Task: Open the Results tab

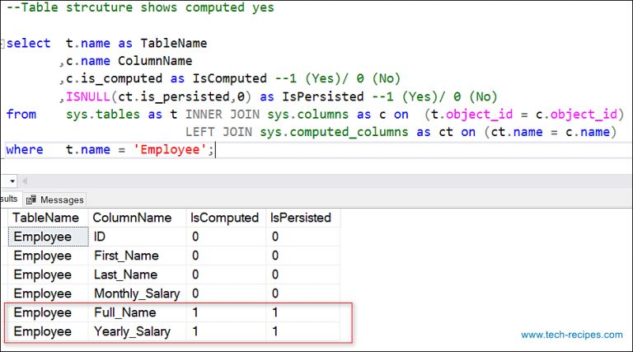Action: 9,199
